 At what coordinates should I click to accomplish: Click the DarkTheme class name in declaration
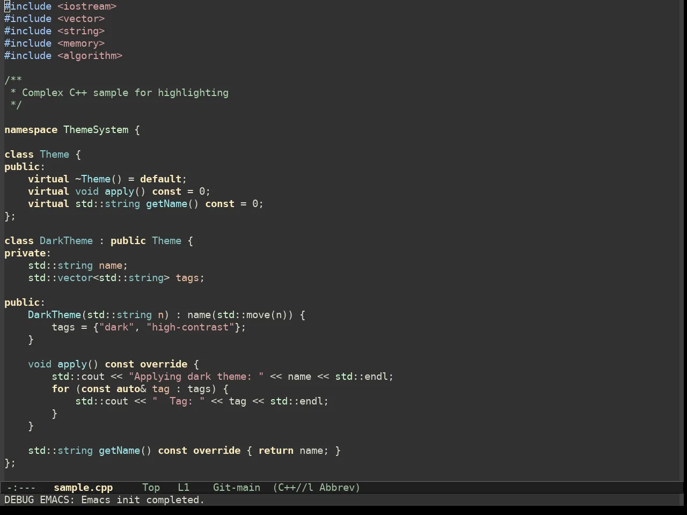67,241
